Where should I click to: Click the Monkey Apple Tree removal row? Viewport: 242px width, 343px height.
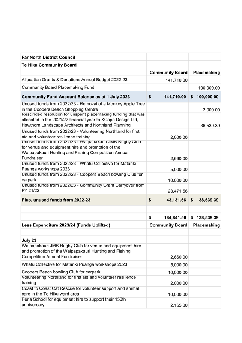(121, 108)
